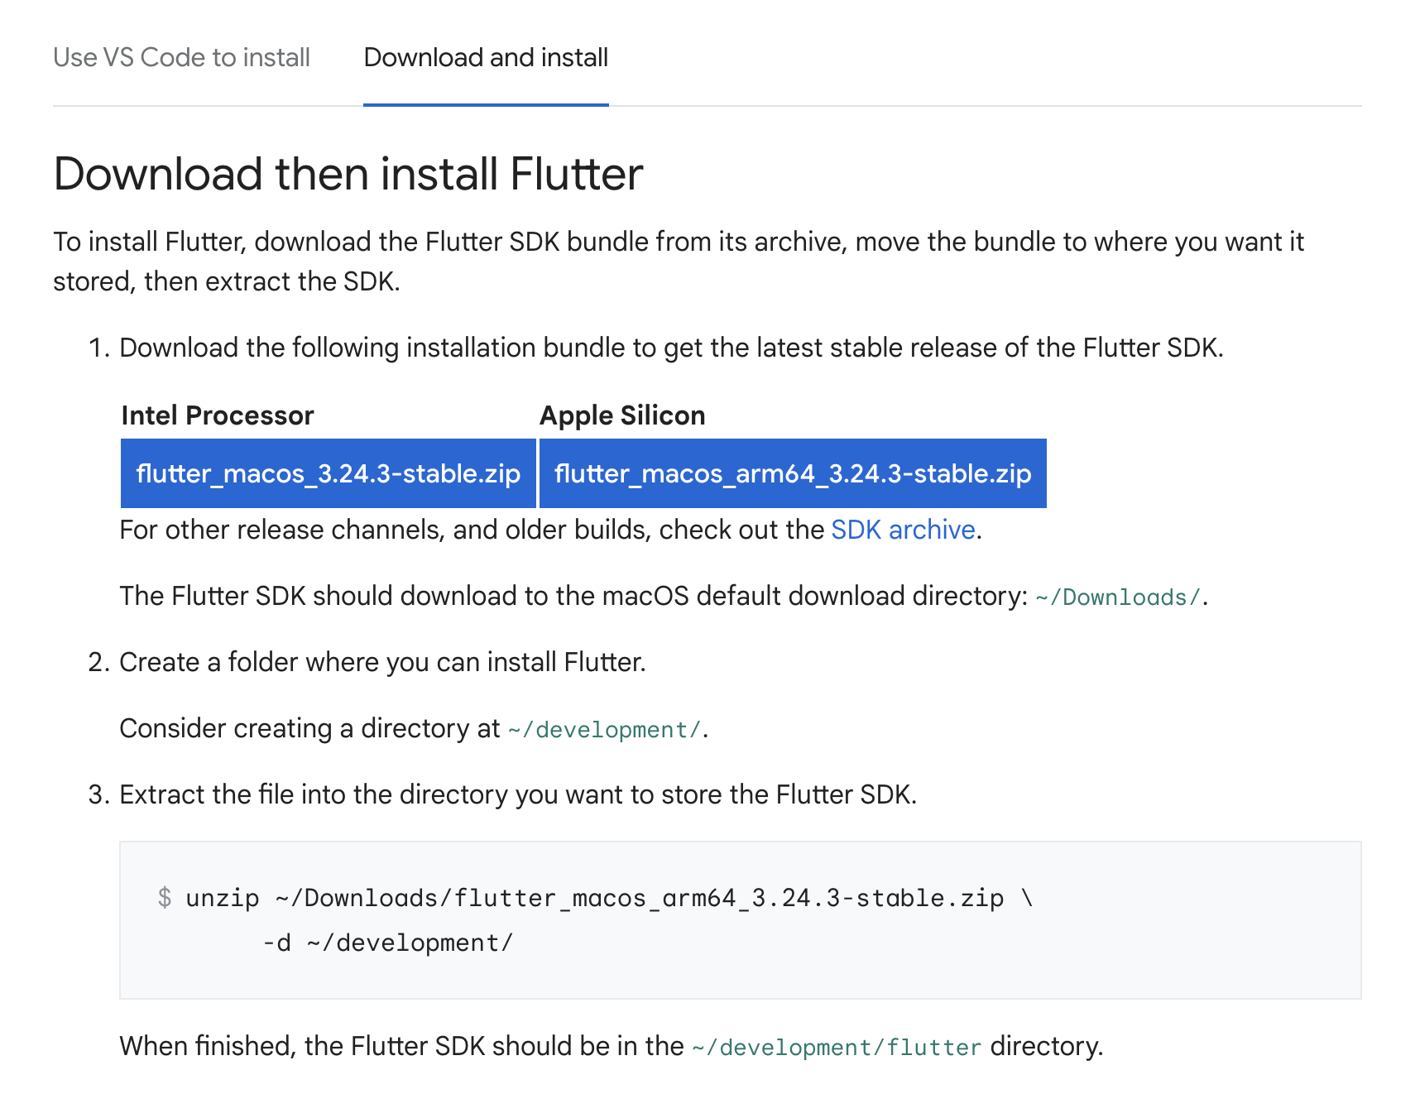Click the dollar sign prompt in code block
The height and width of the screenshot is (1094, 1415).
click(165, 898)
